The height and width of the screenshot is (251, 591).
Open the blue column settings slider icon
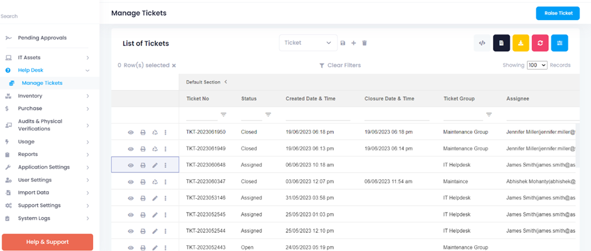[560, 43]
